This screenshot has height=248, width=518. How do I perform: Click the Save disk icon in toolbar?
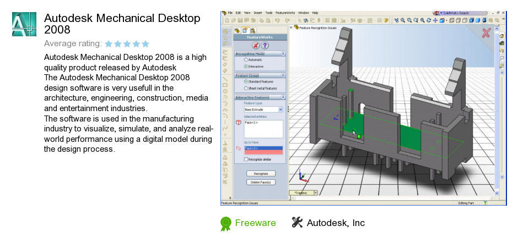coord(240,20)
